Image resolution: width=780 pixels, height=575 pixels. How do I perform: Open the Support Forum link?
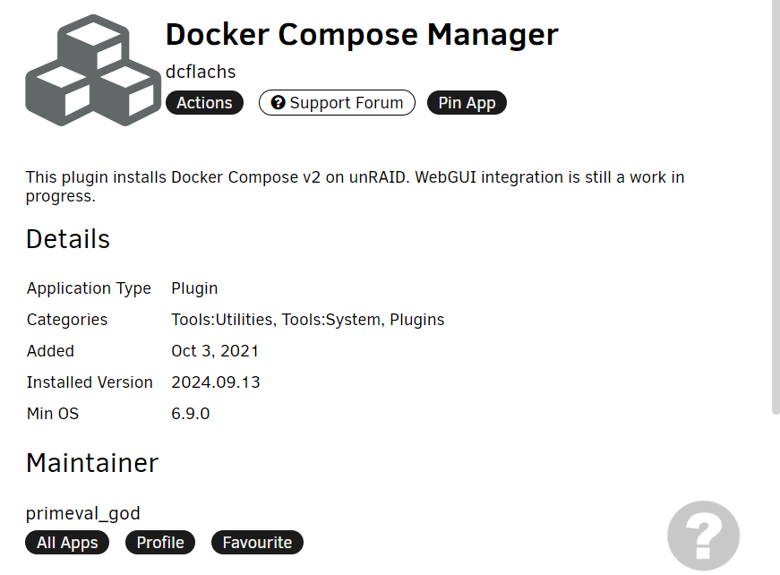click(x=337, y=102)
